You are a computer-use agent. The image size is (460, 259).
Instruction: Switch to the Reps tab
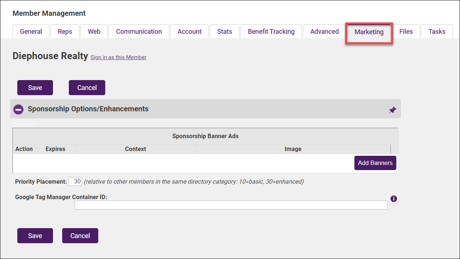65,32
